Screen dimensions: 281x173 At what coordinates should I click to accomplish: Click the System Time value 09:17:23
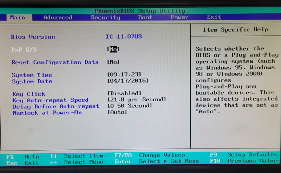tap(124, 74)
